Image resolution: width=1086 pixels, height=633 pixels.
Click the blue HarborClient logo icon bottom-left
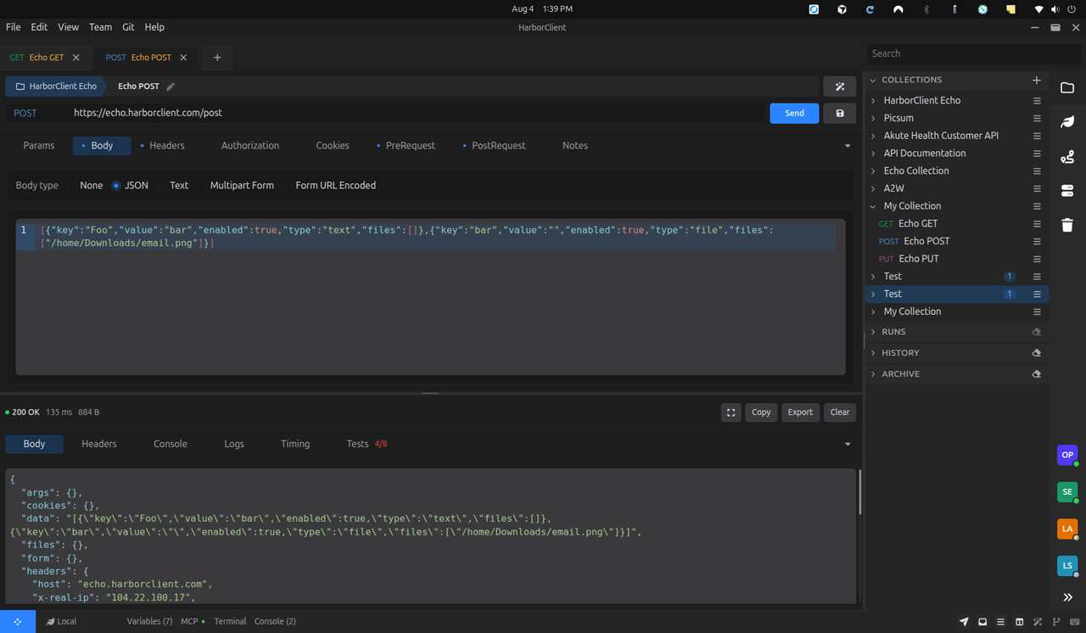click(17, 621)
